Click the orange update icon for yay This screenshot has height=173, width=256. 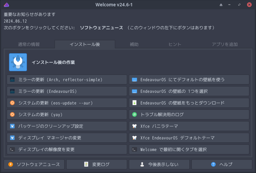(x=12, y=114)
